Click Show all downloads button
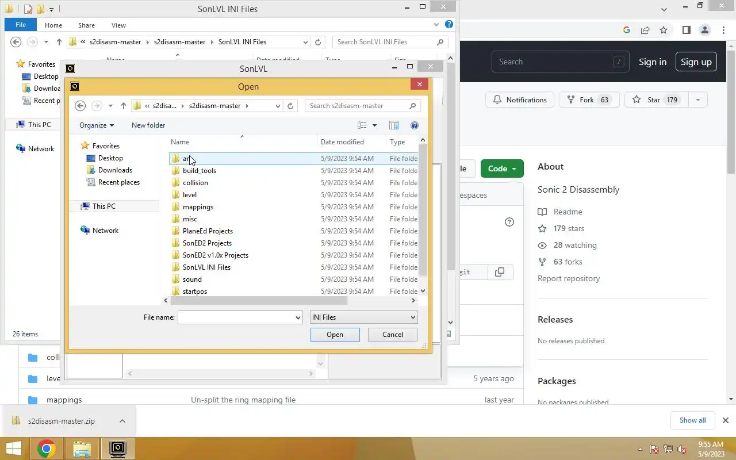The image size is (736, 460). click(692, 420)
